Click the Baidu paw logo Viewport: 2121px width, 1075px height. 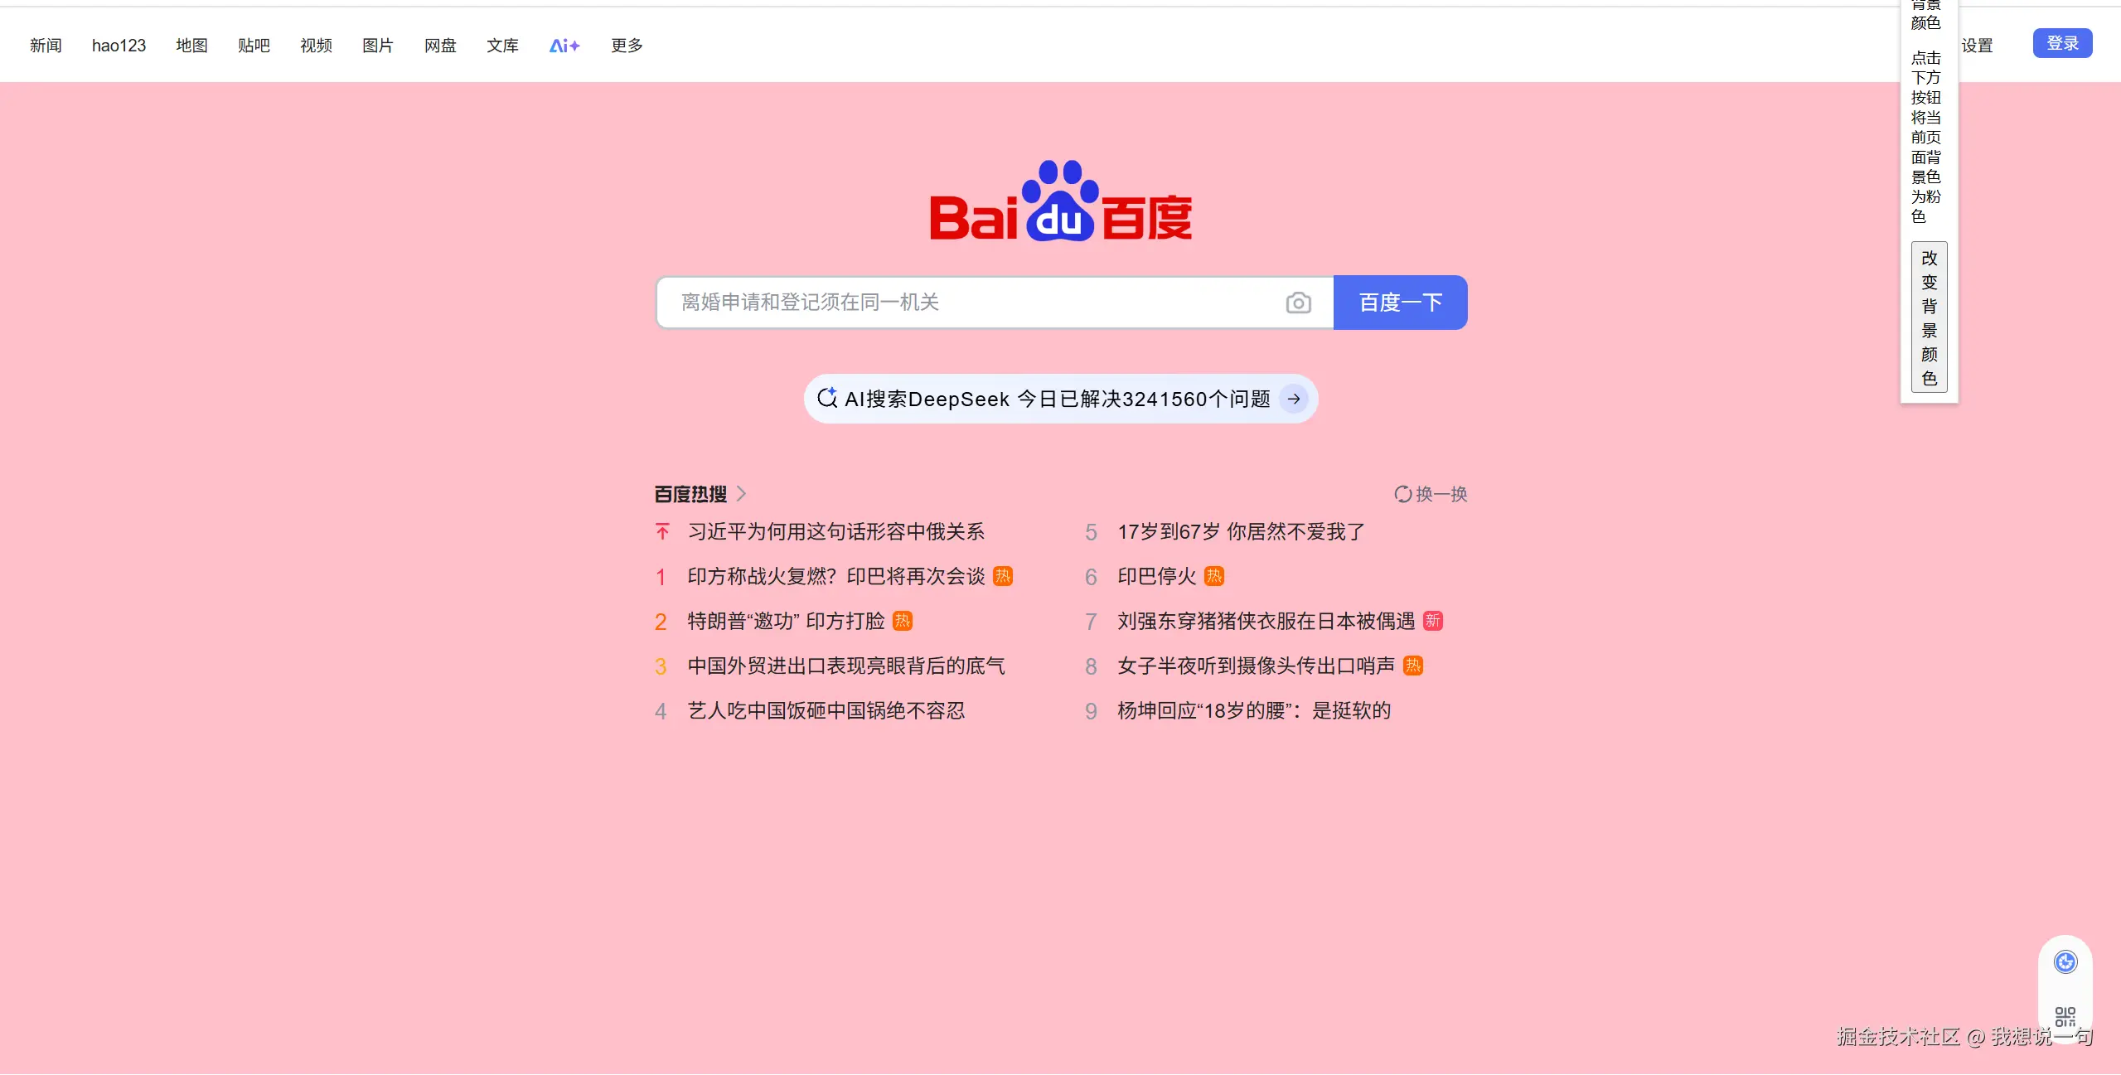[1060, 201]
